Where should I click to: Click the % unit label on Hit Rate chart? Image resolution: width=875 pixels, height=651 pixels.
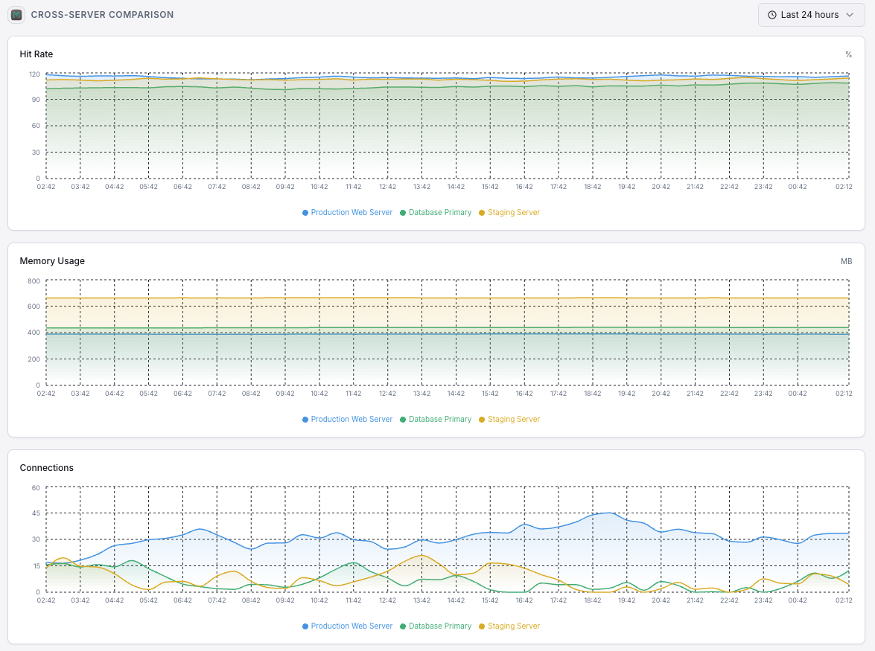click(848, 54)
